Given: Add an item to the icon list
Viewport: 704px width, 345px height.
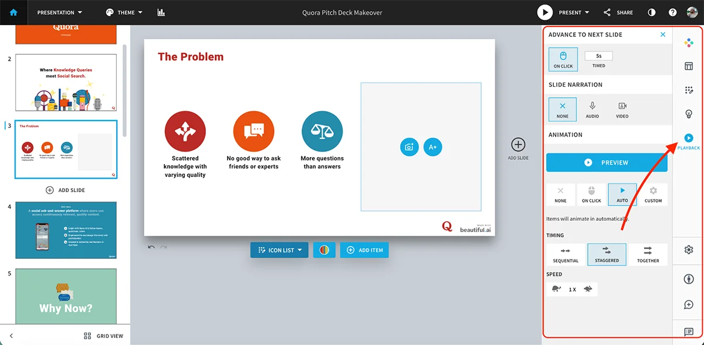Looking at the screenshot, I should click(x=364, y=250).
